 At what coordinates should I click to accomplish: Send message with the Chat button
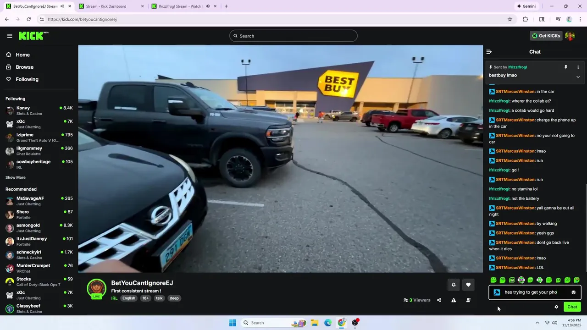tap(572, 307)
